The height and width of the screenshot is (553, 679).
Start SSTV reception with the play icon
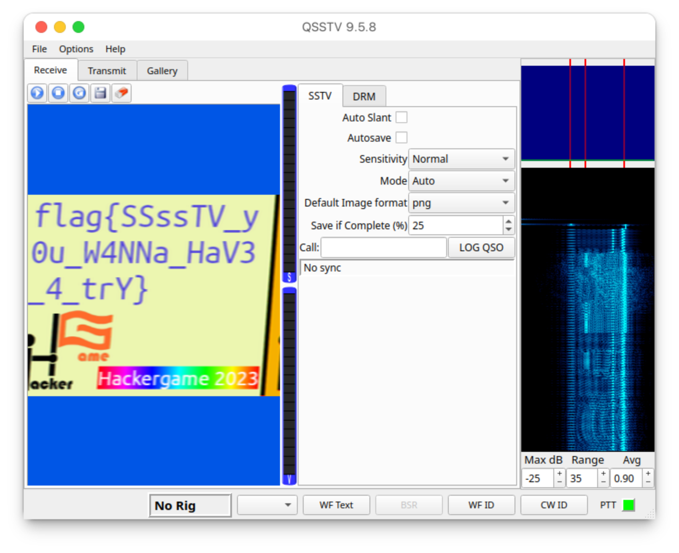click(x=37, y=93)
